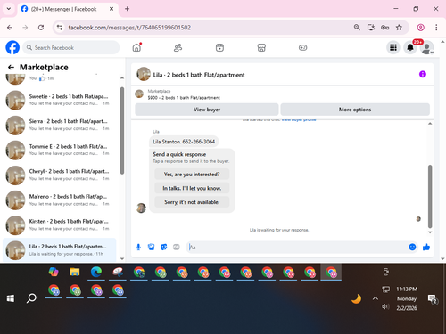Open Cheryl conversation in the list

60,175
